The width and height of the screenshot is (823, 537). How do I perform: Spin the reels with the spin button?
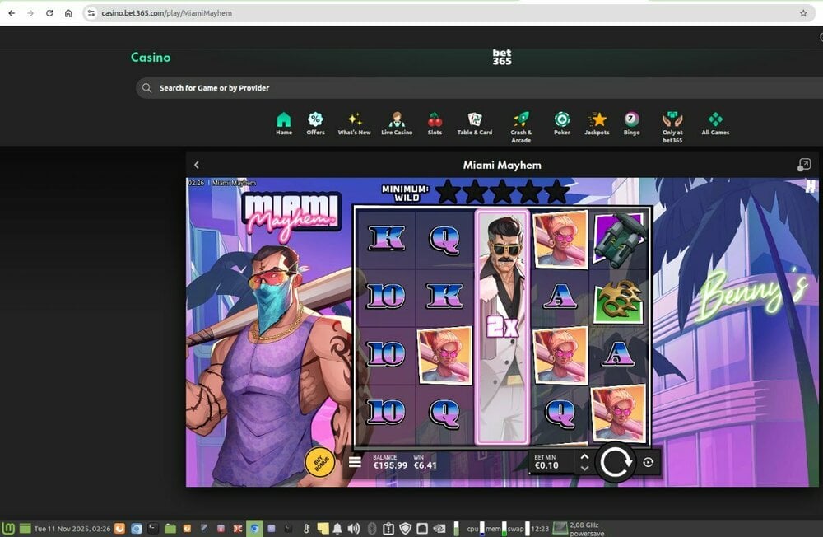(615, 462)
